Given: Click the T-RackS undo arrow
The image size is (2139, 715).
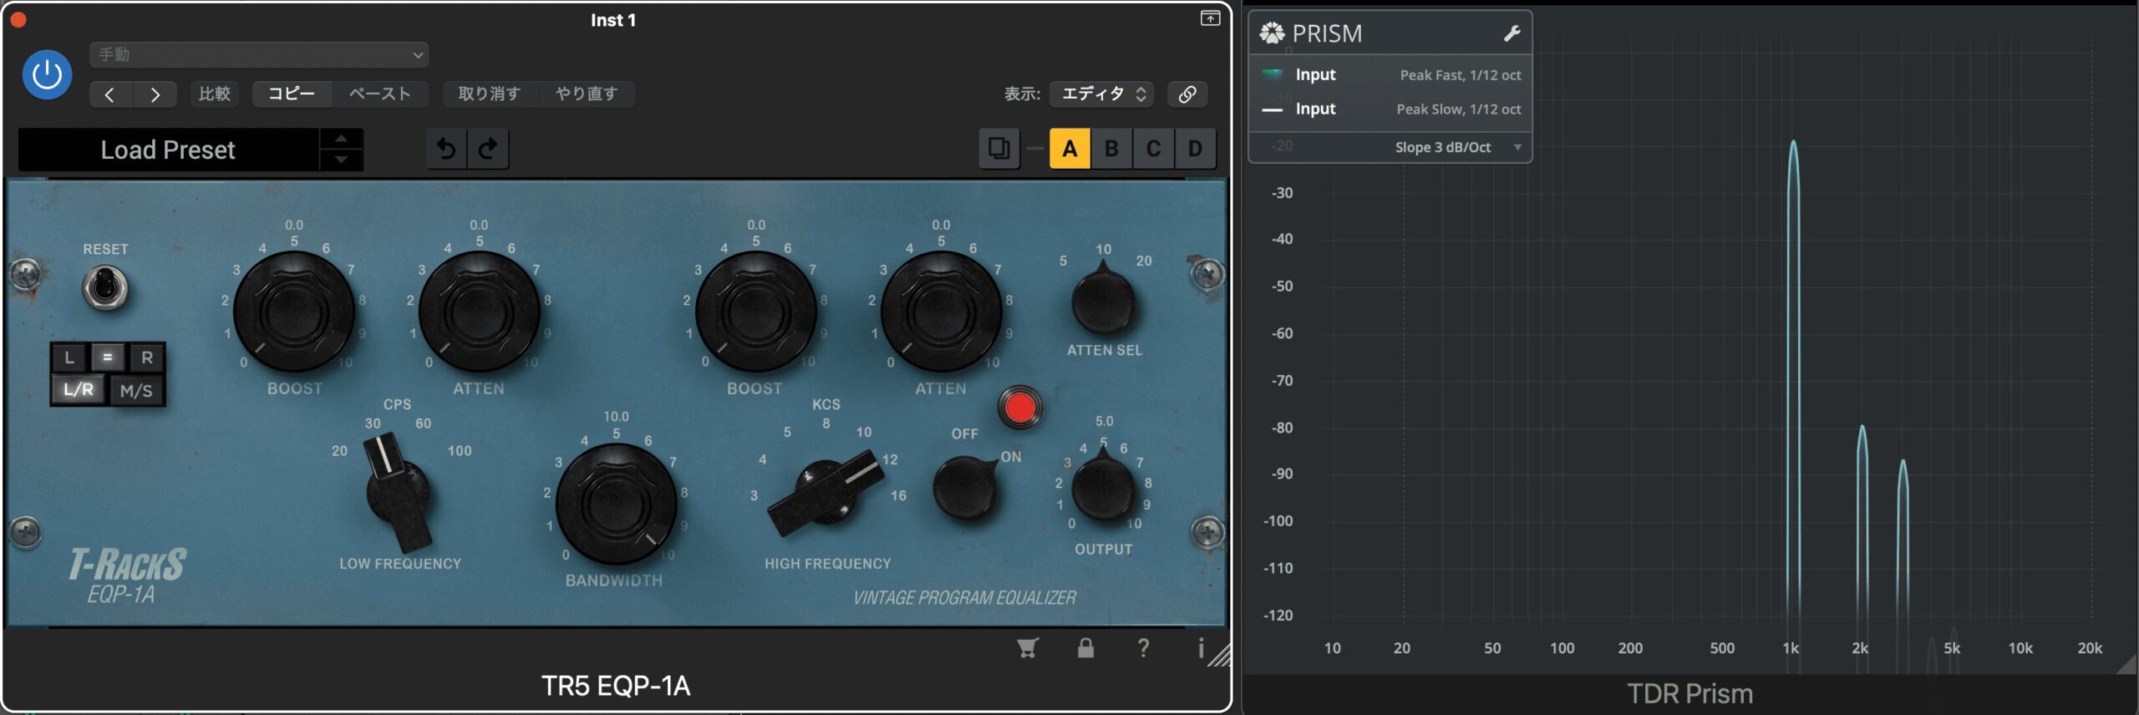Looking at the screenshot, I should [446, 149].
